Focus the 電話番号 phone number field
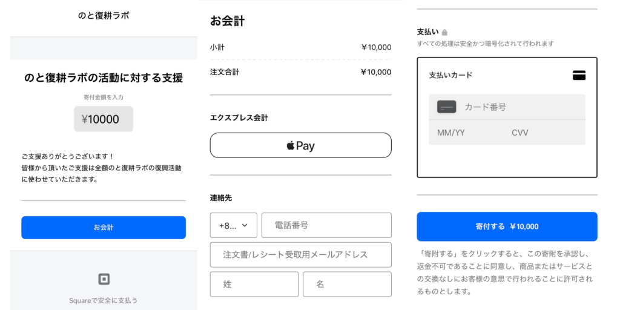Image resolution: width=620 pixels, height=310 pixels. click(x=326, y=225)
